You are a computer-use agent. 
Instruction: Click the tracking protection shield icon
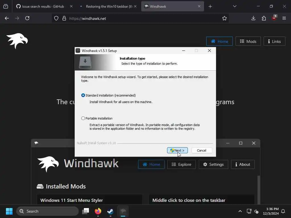tap(56, 18)
